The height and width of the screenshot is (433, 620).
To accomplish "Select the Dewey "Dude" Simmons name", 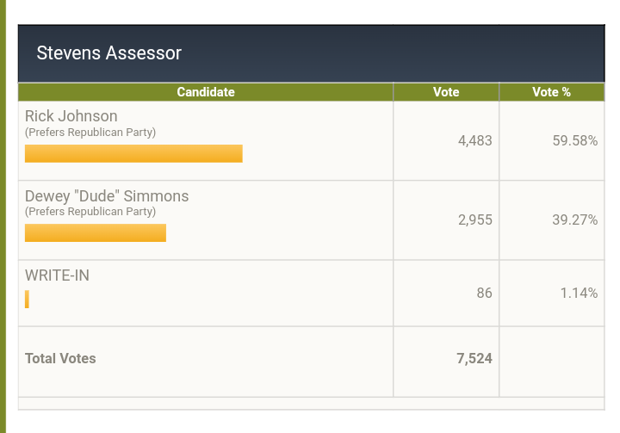I will coord(107,196).
